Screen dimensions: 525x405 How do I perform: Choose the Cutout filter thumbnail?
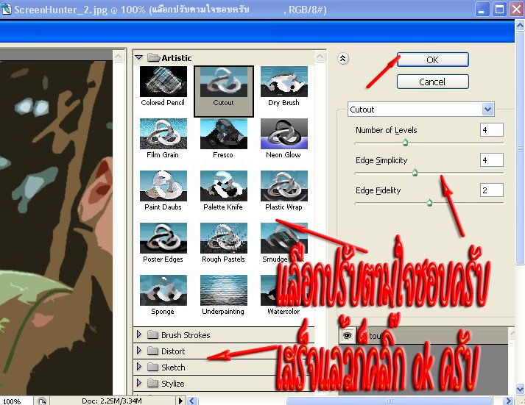click(224, 82)
